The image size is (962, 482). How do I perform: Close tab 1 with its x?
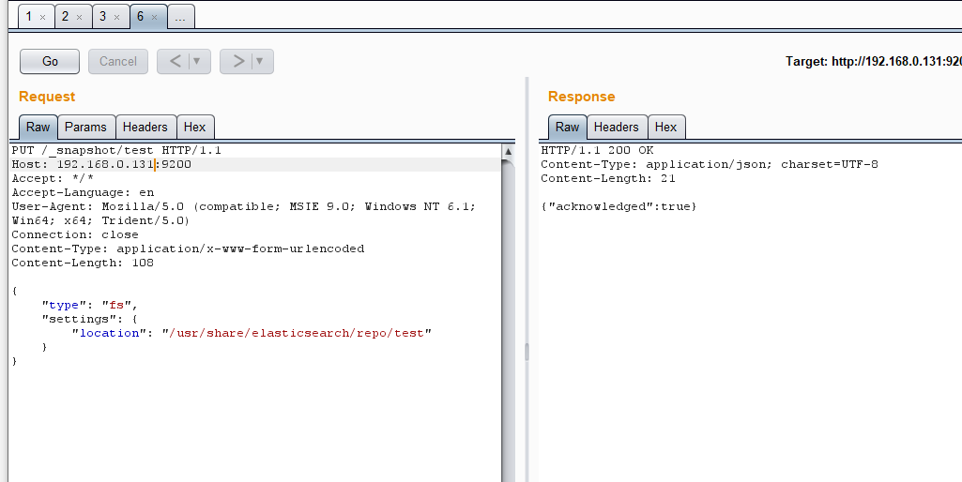[42, 18]
